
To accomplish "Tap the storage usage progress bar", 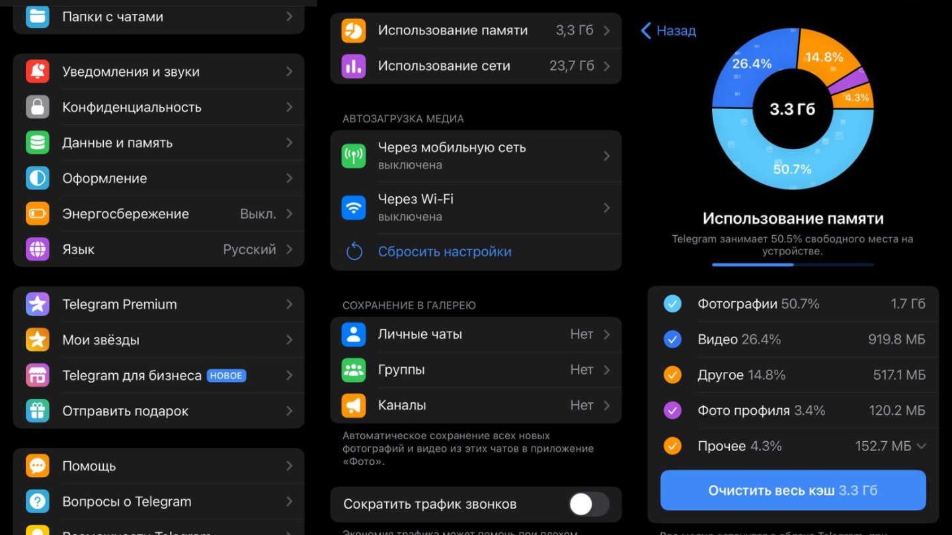I will [x=793, y=265].
